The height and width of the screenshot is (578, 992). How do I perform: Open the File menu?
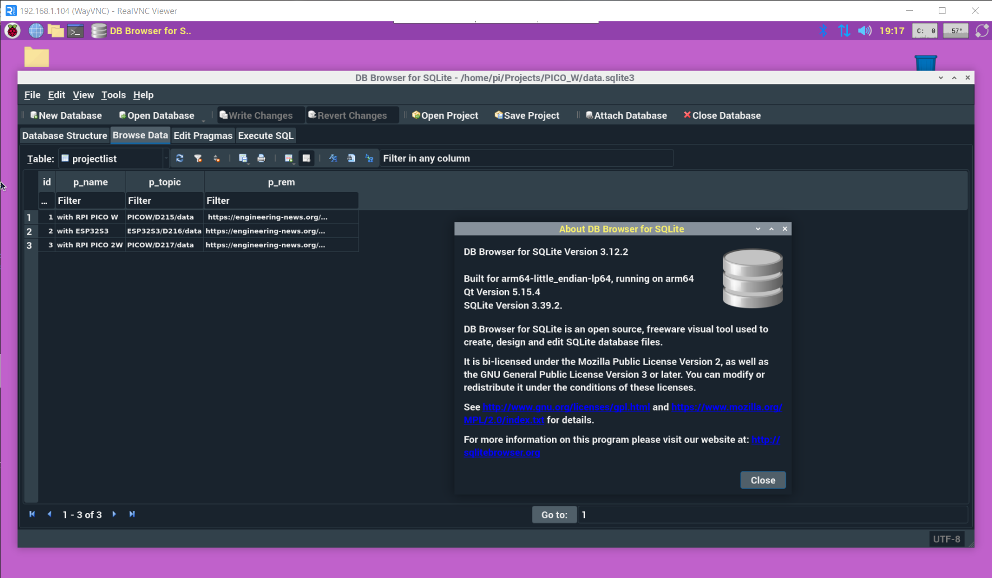click(x=33, y=95)
